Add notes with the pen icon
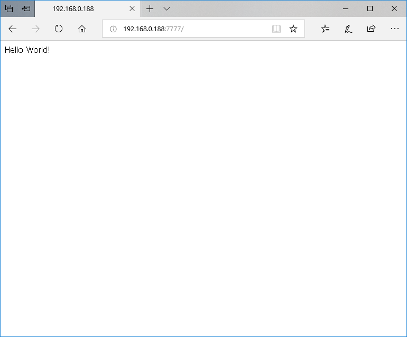 (x=348, y=29)
